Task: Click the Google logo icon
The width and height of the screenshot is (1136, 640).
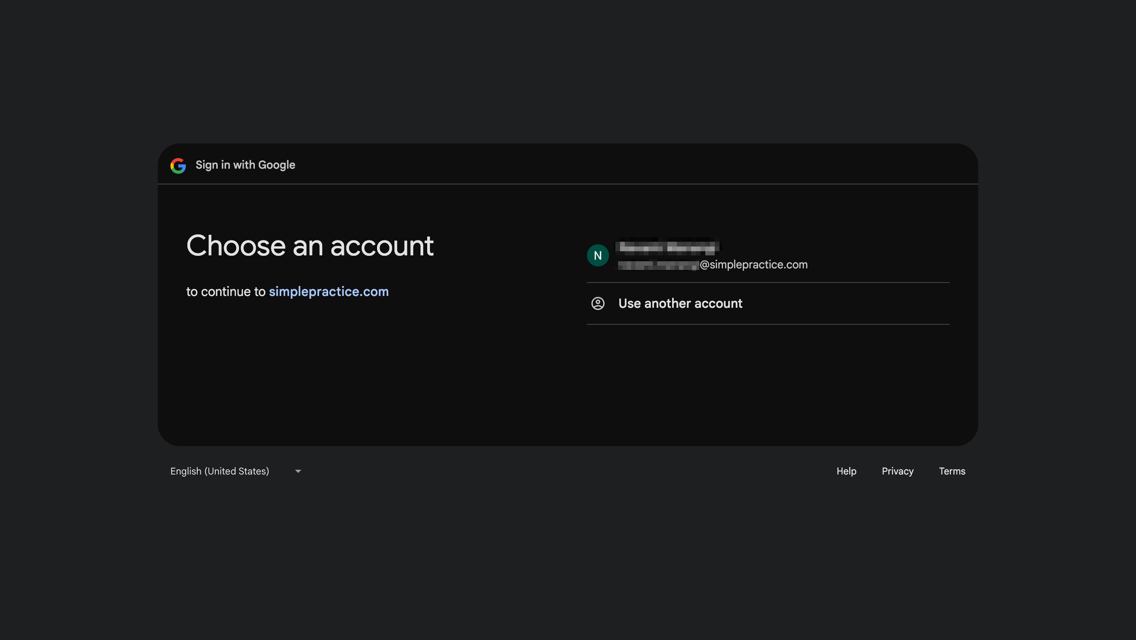Action: point(178,166)
